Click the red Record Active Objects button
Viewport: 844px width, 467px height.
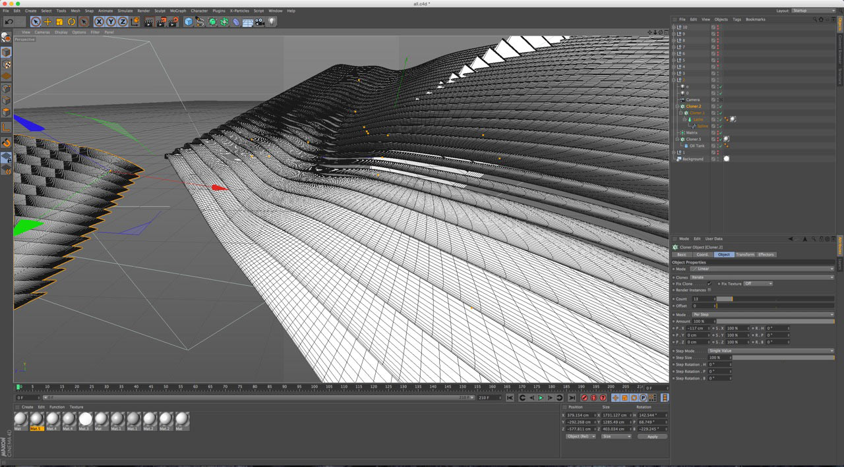click(x=584, y=398)
